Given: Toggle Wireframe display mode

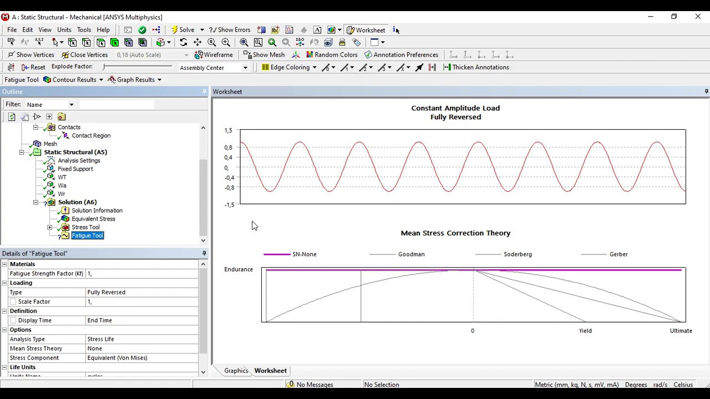Looking at the screenshot, I should (x=214, y=55).
